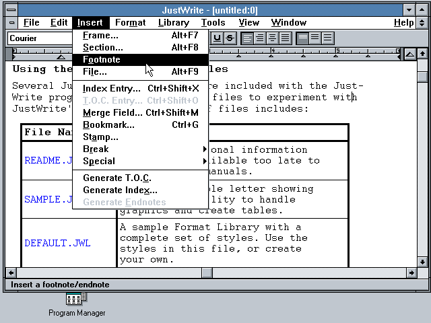The width and height of the screenshot is (431, 323).
Task: Open the View menu
Action: pyautogui.click(x=248, y=22)
